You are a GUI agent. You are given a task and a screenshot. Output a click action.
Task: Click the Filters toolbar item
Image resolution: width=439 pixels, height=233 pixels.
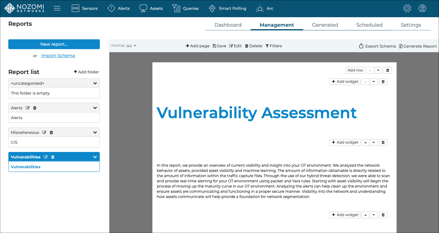274,46
